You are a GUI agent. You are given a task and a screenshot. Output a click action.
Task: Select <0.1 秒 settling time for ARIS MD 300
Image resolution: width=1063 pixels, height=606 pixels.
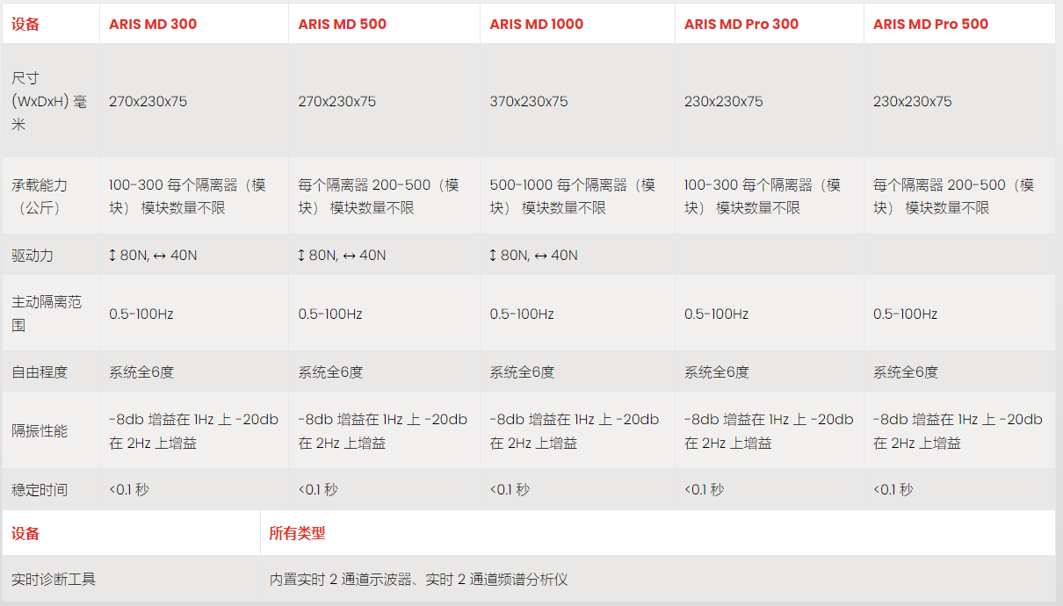[129, 489]
